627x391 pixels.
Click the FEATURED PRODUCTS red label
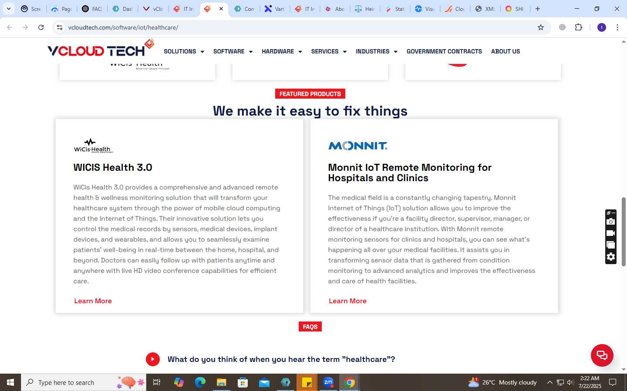click(310, 94)
